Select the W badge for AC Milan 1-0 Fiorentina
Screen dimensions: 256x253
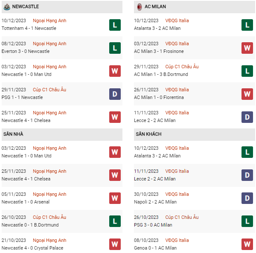point(247,94)
